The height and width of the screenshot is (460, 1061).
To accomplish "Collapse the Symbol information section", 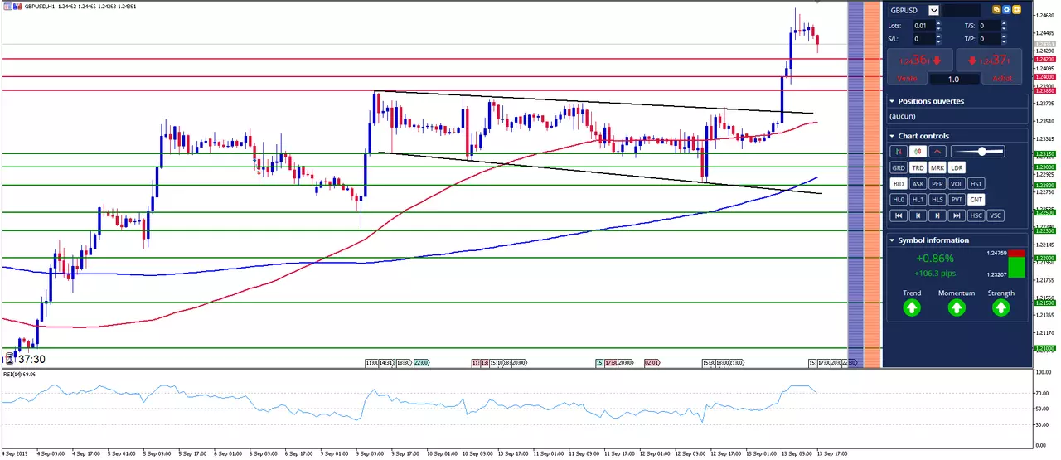I will tap(892, 240).
